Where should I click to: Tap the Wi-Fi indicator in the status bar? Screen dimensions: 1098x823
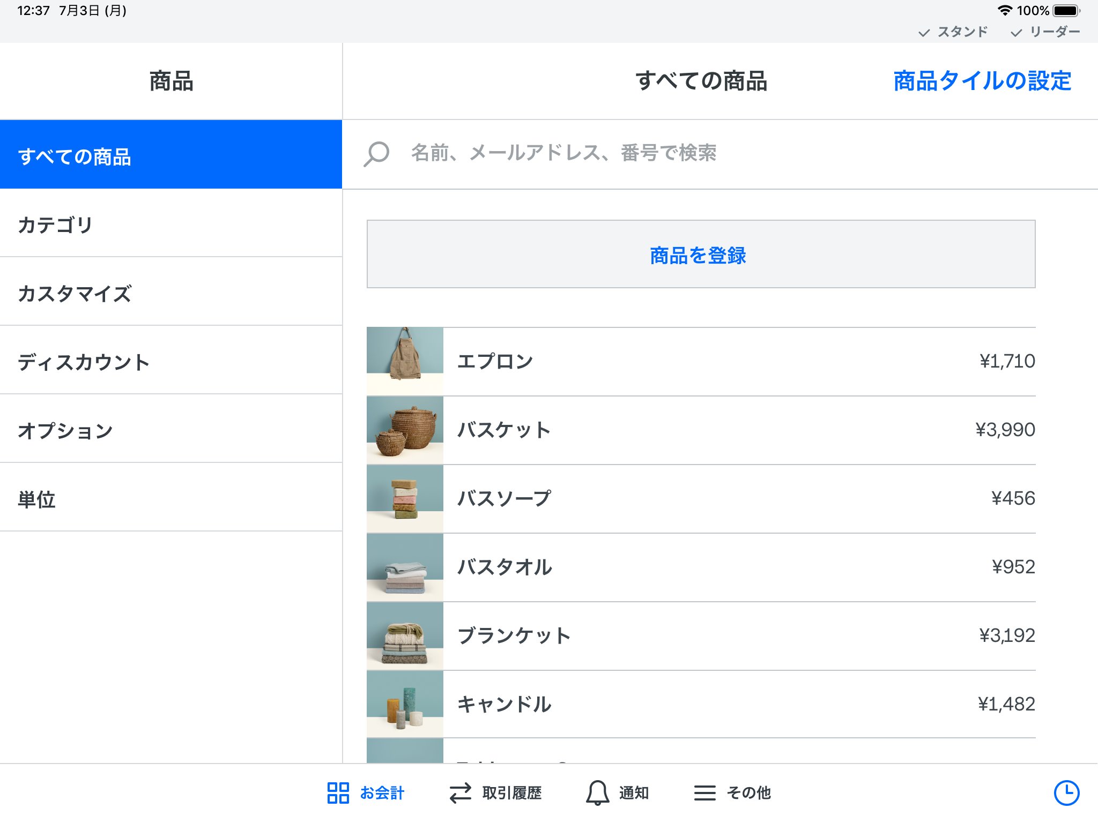click(x=1006, y=9)
